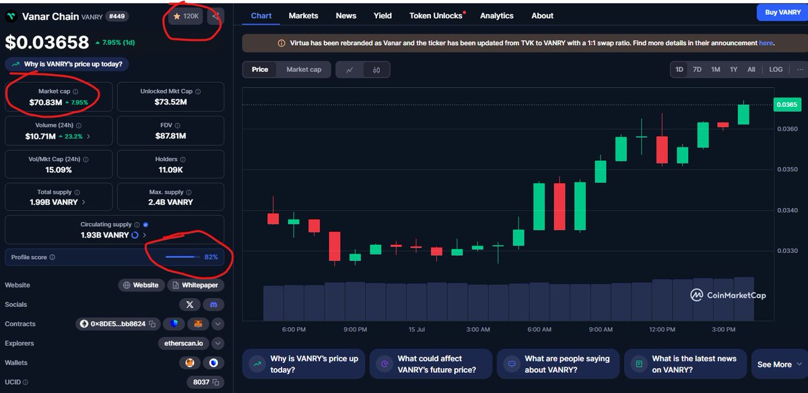Show info tooltip for Max. supply
The image size is (808, 393).
(x=189, y=192)
